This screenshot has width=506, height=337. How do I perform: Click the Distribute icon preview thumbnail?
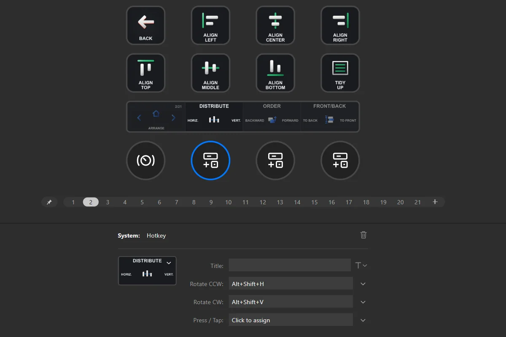tap(147, 271)
